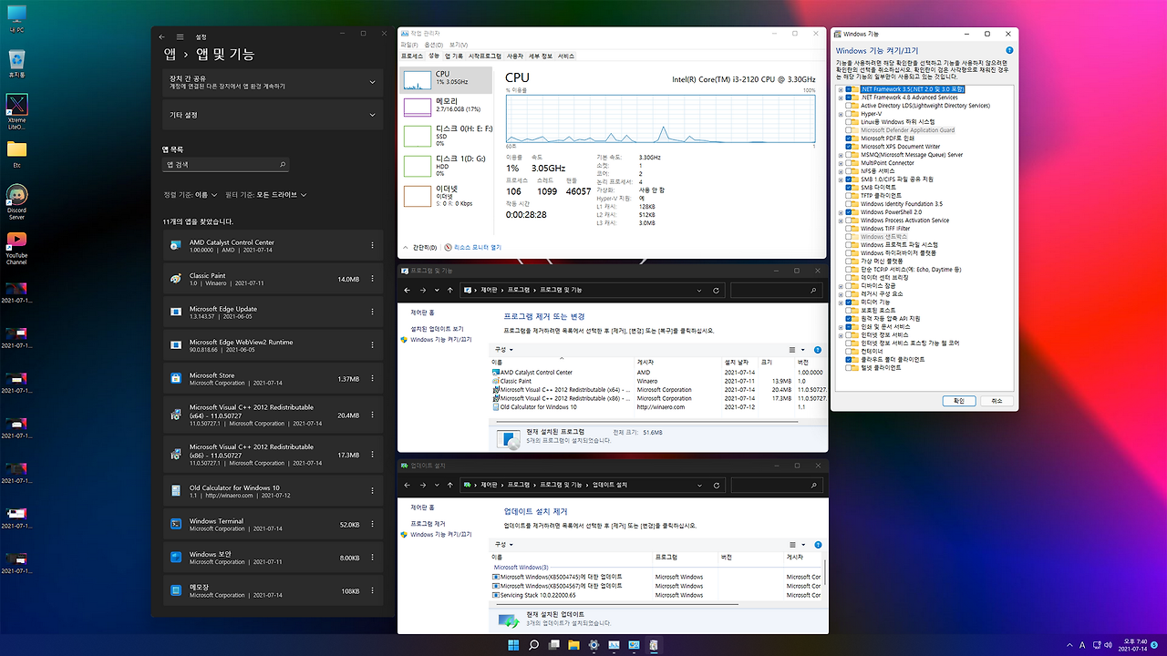The height and width of the screenshot is (656, 1167).
Task: Switch to App history tab in Task Manager
Action: pyautogui.click(x=453, y=56)
